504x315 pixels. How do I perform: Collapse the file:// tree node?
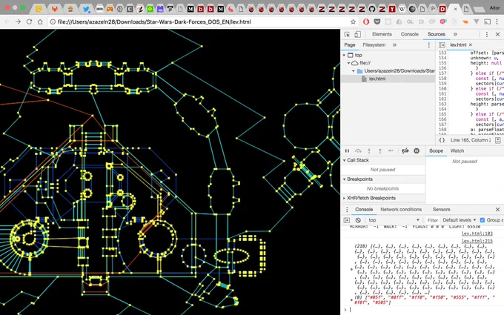click(x=349, y=63)
